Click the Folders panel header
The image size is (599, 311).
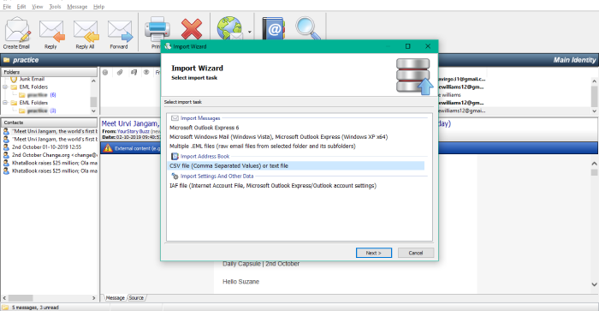49,72
